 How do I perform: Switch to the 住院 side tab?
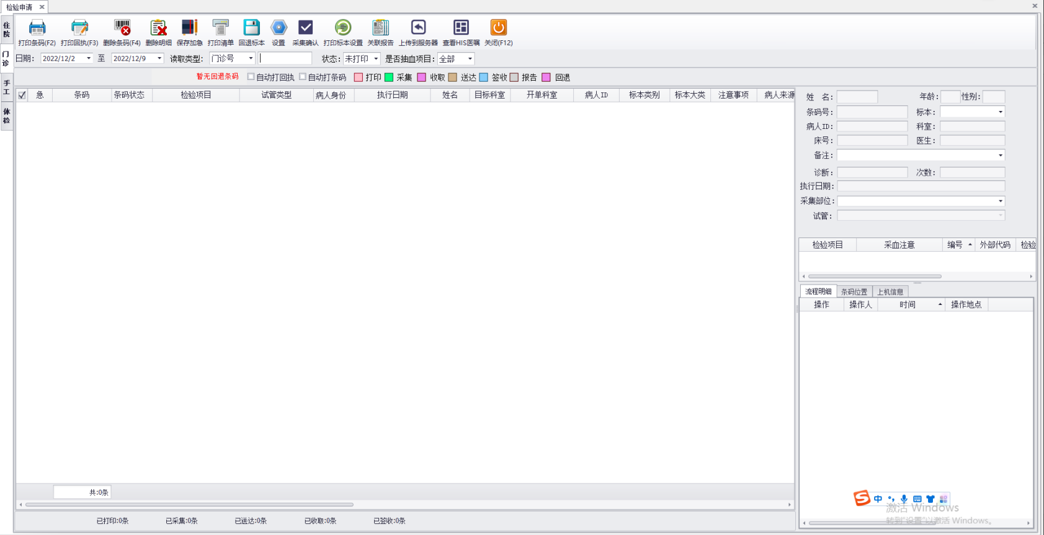[x=7, y=30]
